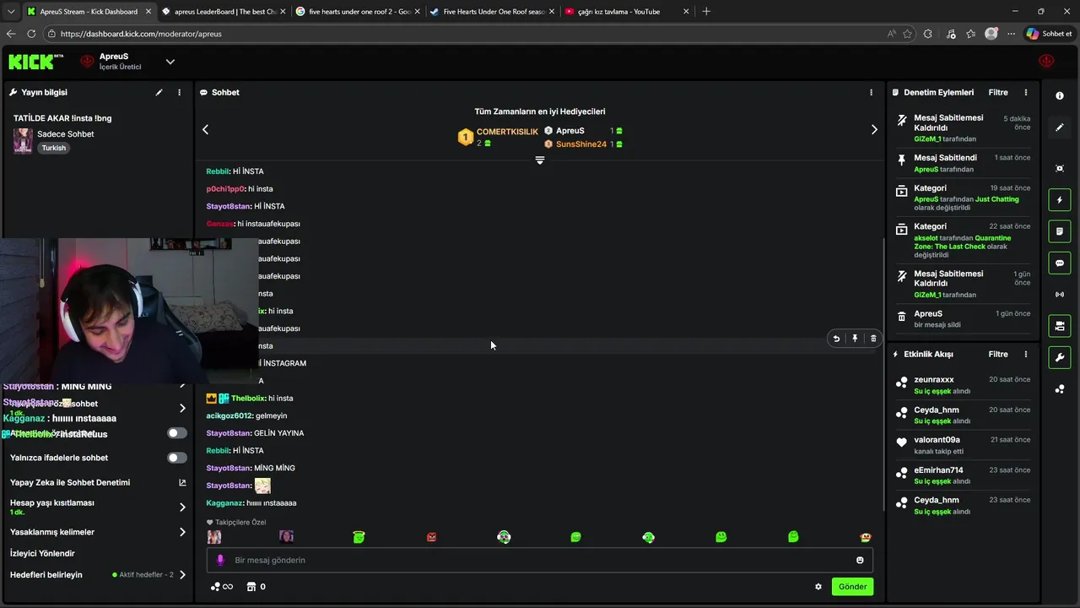This screenshot has height=608, width=1080.
Task: Open 'Yapay Zeka ile Sohbet Denetimi' external link
Action: (182, 483)
